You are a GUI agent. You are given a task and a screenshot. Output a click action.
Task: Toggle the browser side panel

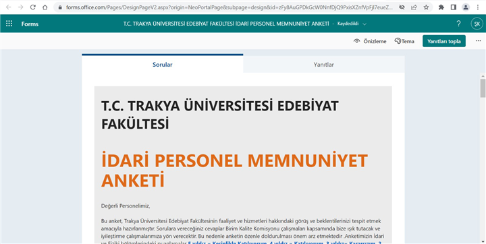point(454,7)
